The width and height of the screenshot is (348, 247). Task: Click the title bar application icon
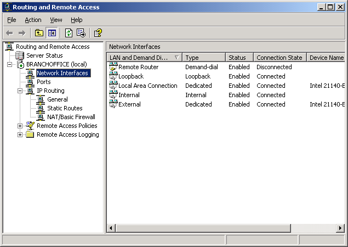(7, 7)
